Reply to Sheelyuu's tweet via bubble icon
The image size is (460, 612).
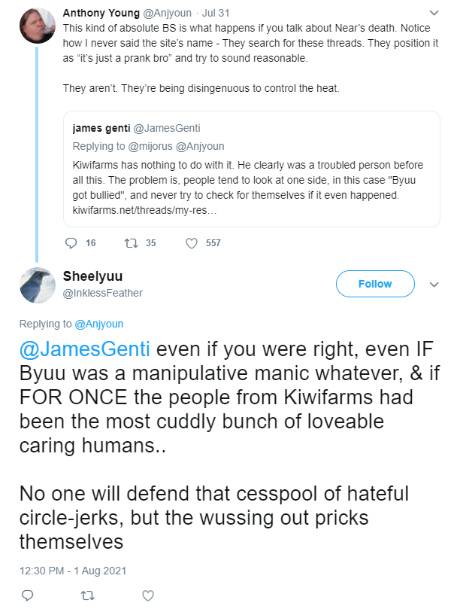coord(27,595)
